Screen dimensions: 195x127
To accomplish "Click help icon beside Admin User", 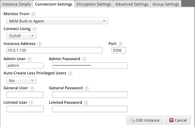I will pos(30,59).
